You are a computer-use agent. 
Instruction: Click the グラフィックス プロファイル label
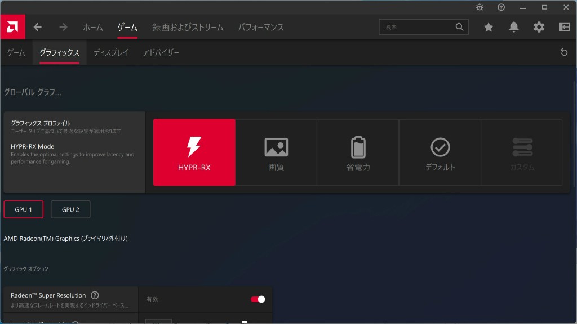[41, 123]
